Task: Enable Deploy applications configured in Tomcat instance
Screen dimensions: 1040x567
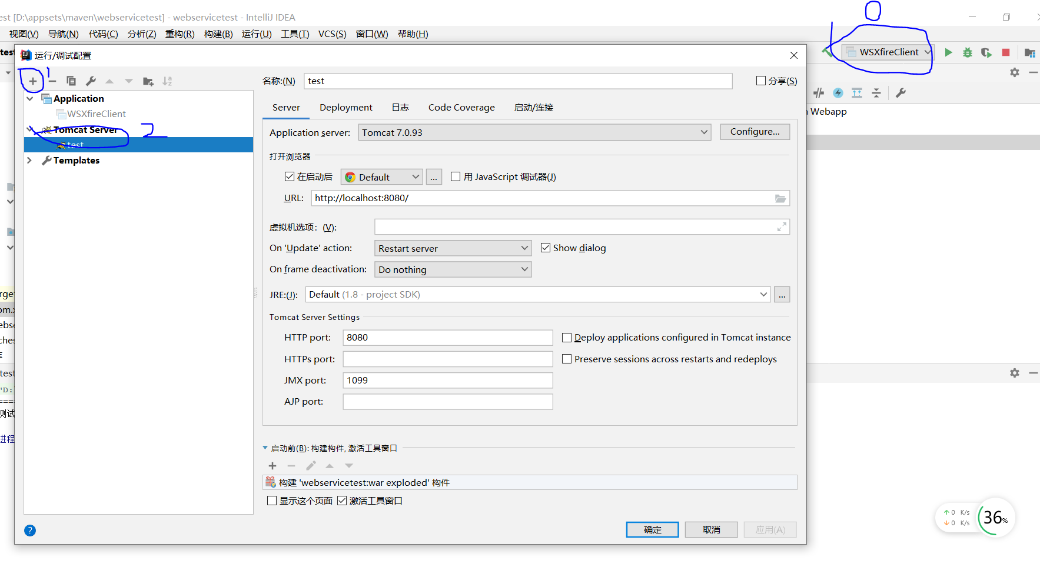Action: (x=567, y=338)
